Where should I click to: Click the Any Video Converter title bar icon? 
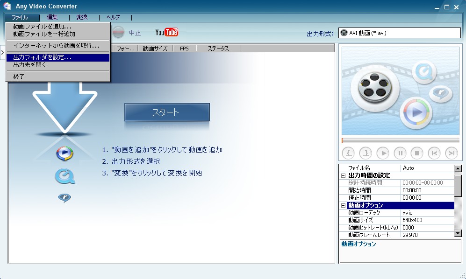(7, 6)
